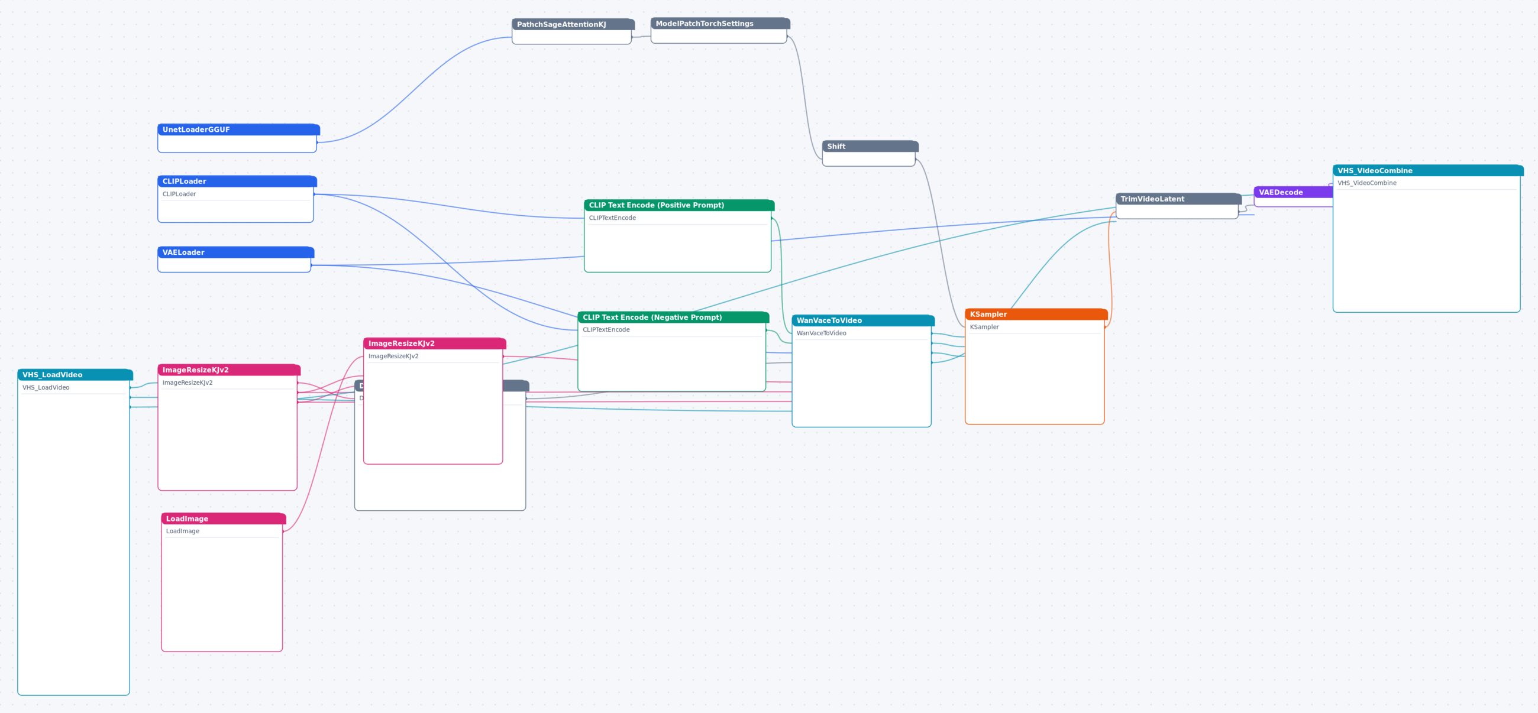Click the VHS_VideoCombine node title bar

click(x=1427, y=171)
